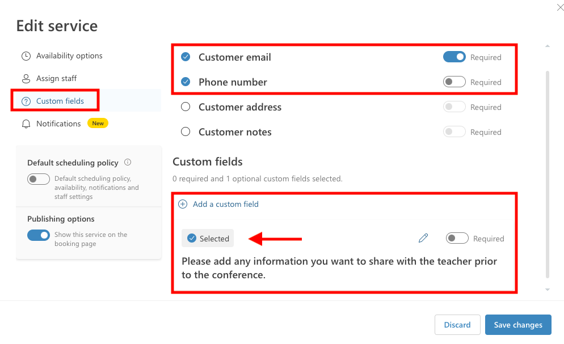The width and height of the screenshot is (564, 344).
Task: Click the scroll down arrow of the scrollbar
Action: coord(548,290)
